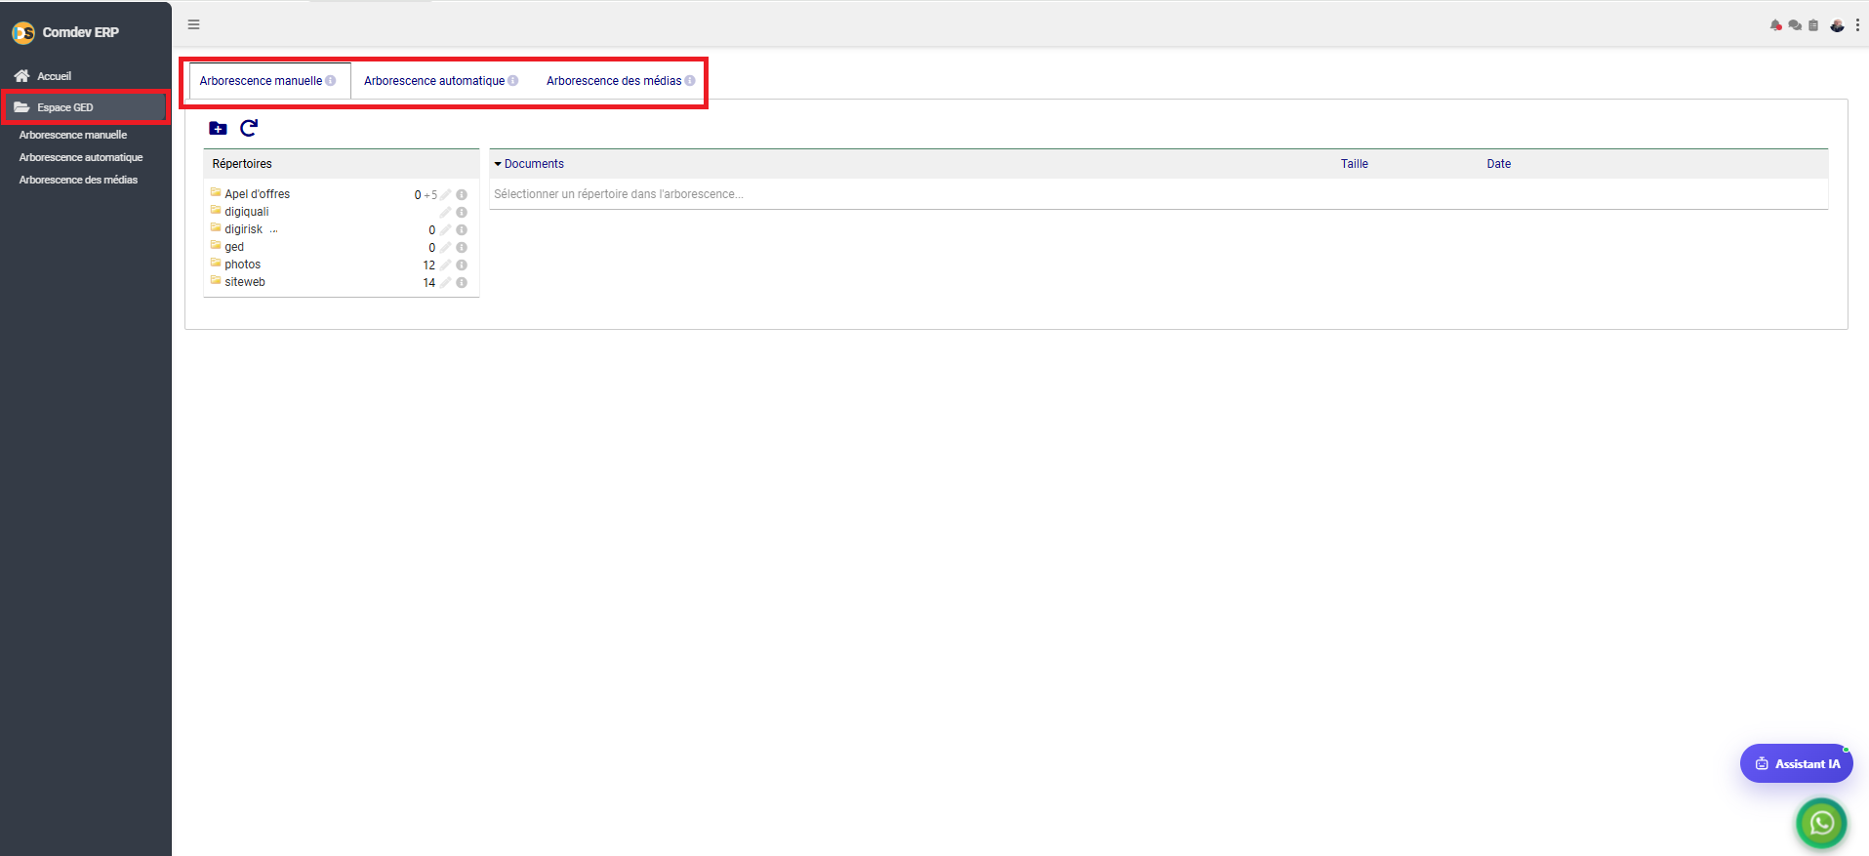
Task: Create a new folder with add-folder icon
Action: pos(218,128)
